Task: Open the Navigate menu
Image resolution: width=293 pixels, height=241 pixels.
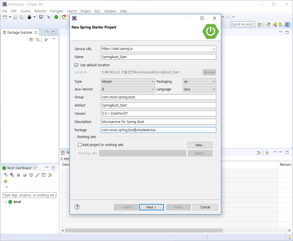Action: (56, 11)
